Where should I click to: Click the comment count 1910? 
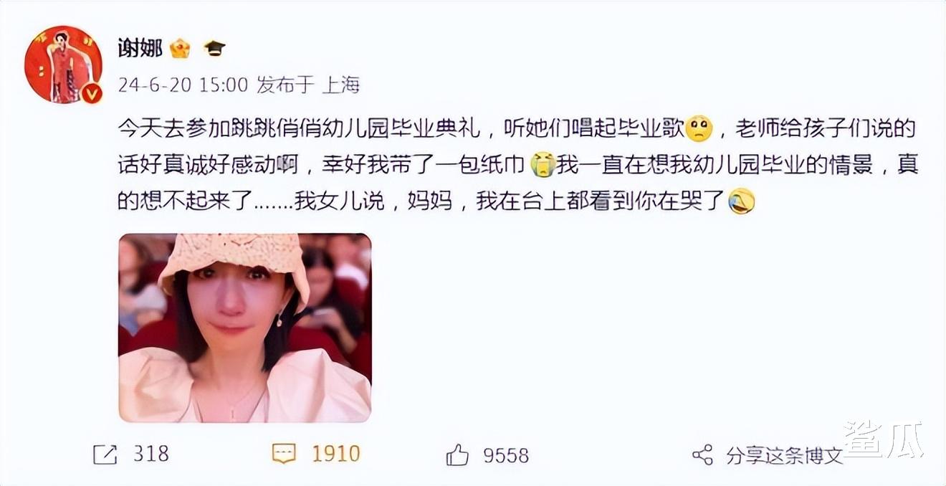coord(335,454)
